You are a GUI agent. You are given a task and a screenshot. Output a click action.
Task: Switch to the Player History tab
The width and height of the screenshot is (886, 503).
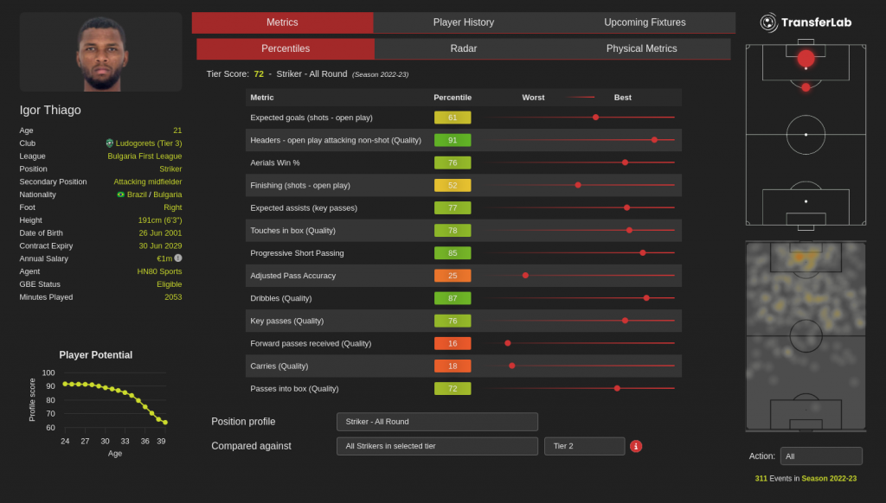point(464,22)
